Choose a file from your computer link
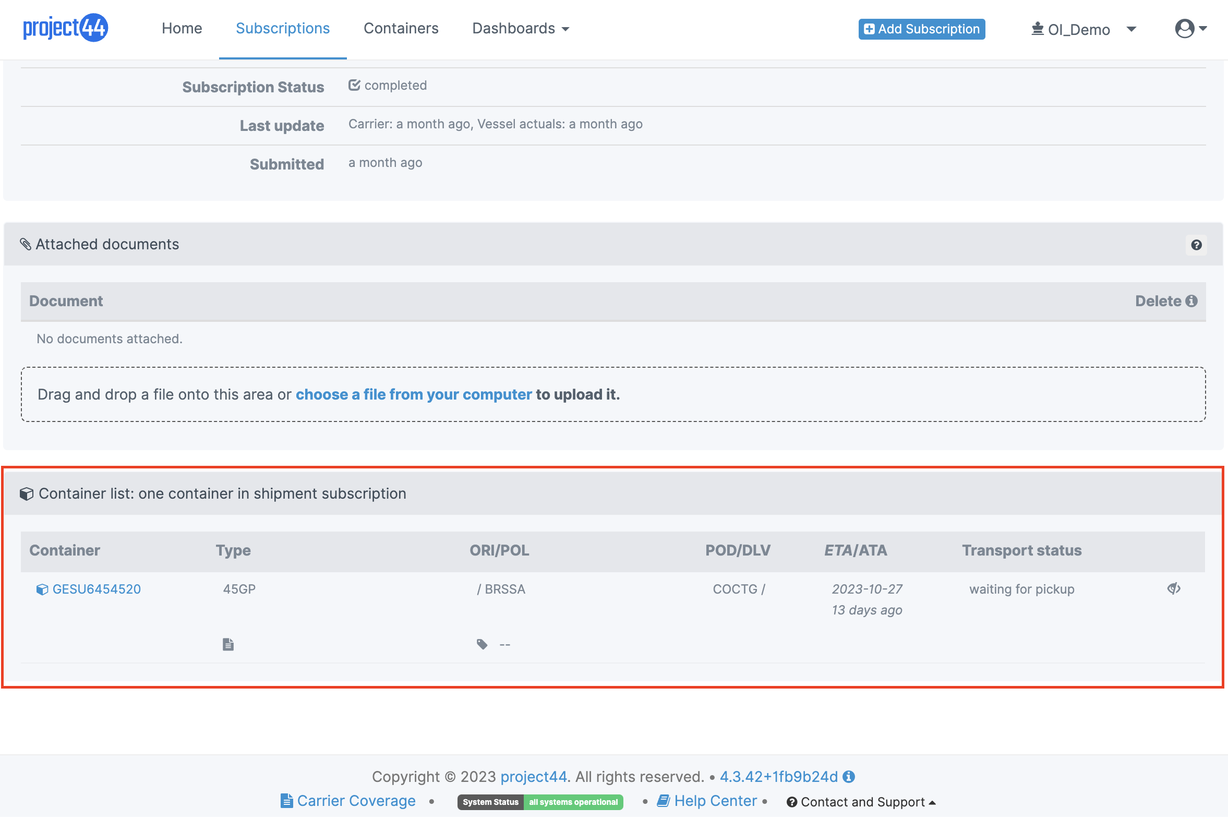1228x820 pixels. [413, 394]
